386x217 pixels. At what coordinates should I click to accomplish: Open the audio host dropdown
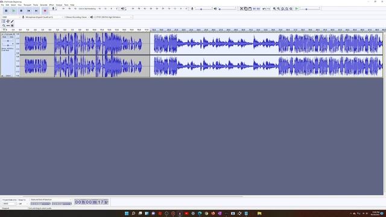[11, 17]
